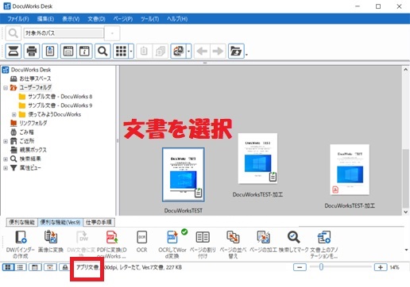Image resolution: width=410 pixels, height=287 pixels.
Task: Select ごみ箱 in the tree
Action: [x=26, y=132]
